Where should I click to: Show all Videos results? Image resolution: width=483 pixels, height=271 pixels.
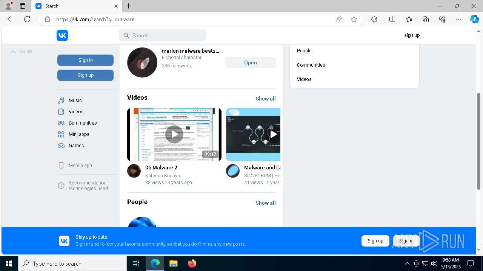pos(266,99)
